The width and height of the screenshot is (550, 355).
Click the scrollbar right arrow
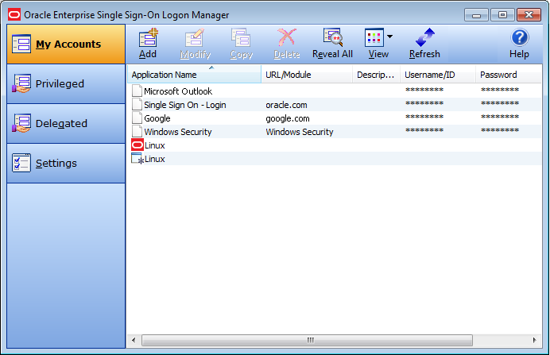pyautogui.click(x=534, y=340)
